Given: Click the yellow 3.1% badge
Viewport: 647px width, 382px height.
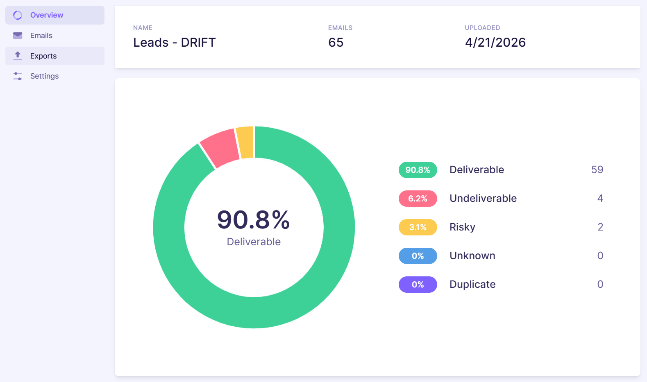Looking at the screenshot, I should 418,227.
